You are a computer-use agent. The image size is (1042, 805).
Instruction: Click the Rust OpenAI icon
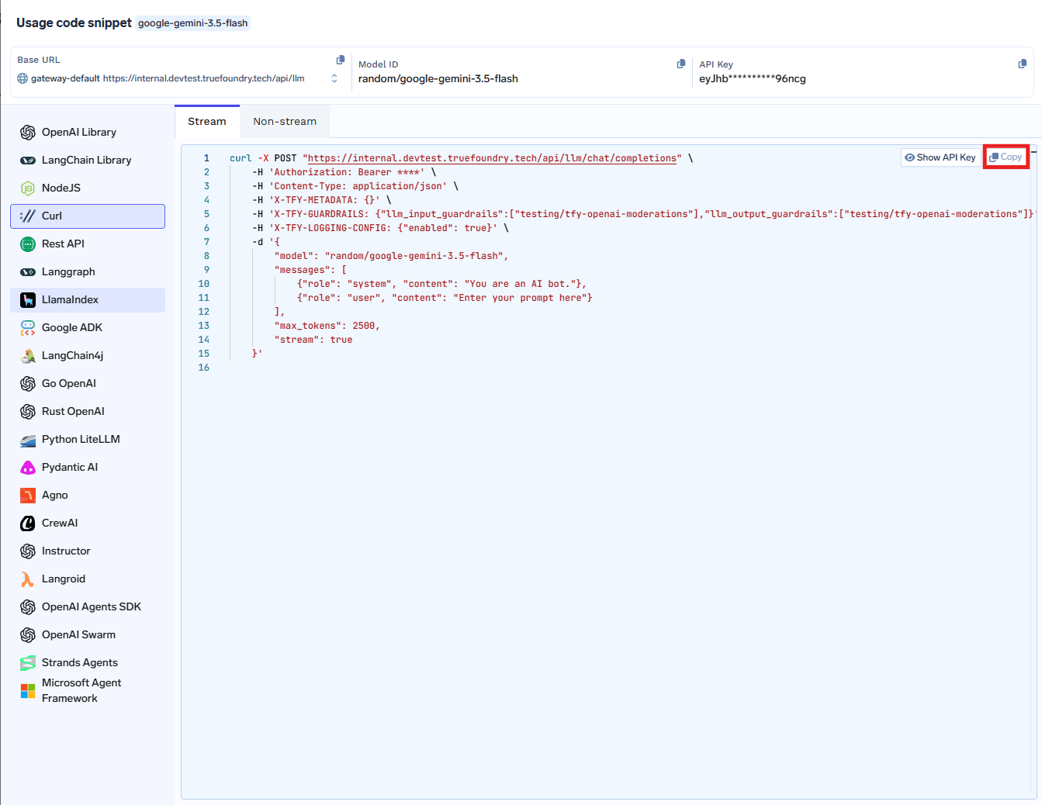point(28,412)
